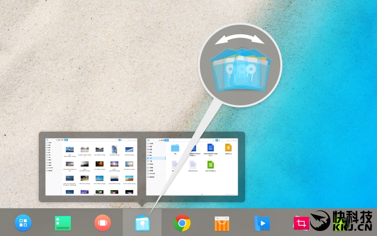This screenshot has height=236, width=377.
Task: Open the orange shopping bag App Store icon
Action: [x=222, y=223]
